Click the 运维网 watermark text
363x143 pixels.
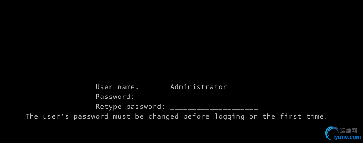[349, 131]
